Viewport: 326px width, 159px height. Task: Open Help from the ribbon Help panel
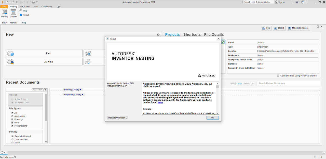(23, 11)
